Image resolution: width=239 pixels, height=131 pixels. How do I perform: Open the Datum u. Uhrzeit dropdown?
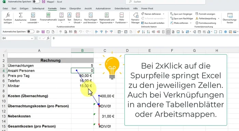[x=78, y=18]
